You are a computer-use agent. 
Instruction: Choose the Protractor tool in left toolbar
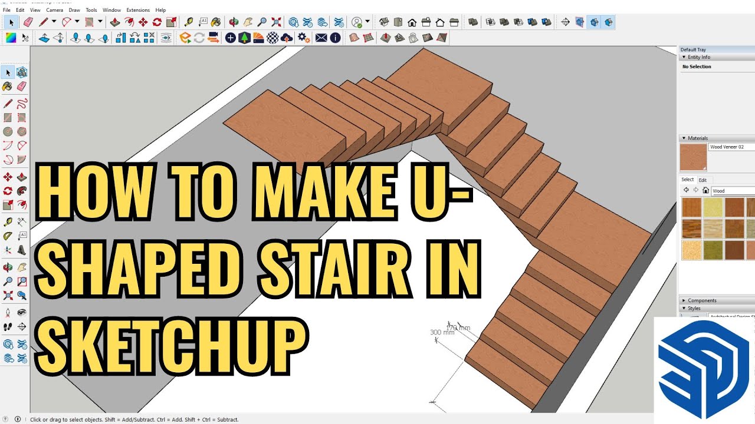pos(8,236)
